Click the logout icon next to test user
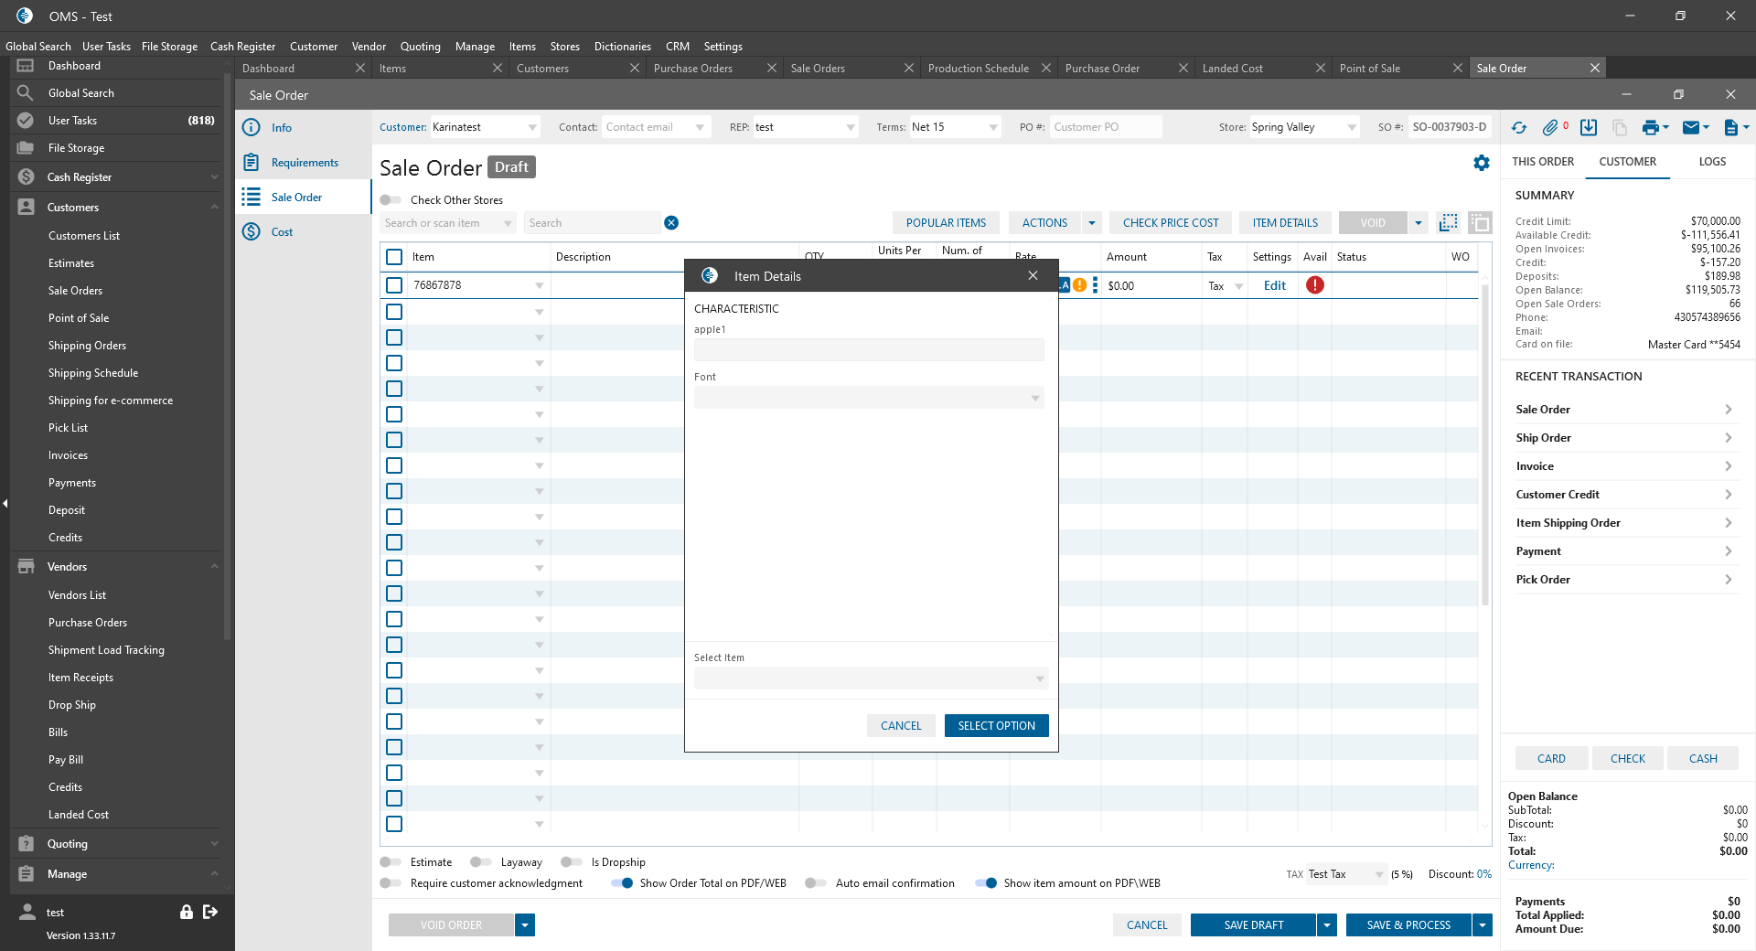This screenshot has width=1756, height=951. (x=210, y=912)
